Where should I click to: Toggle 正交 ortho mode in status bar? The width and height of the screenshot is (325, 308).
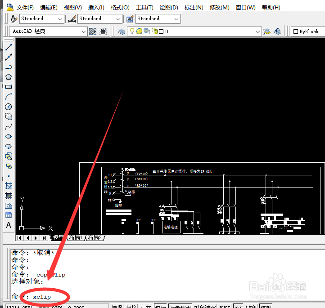click(145, 306)
